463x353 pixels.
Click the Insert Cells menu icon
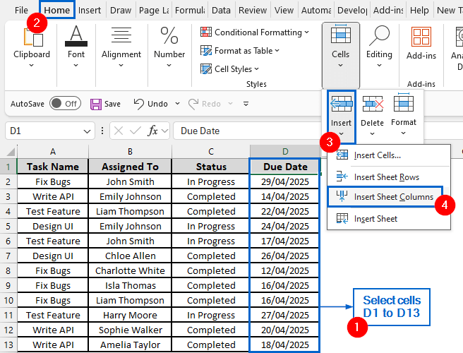click(342, 155)
